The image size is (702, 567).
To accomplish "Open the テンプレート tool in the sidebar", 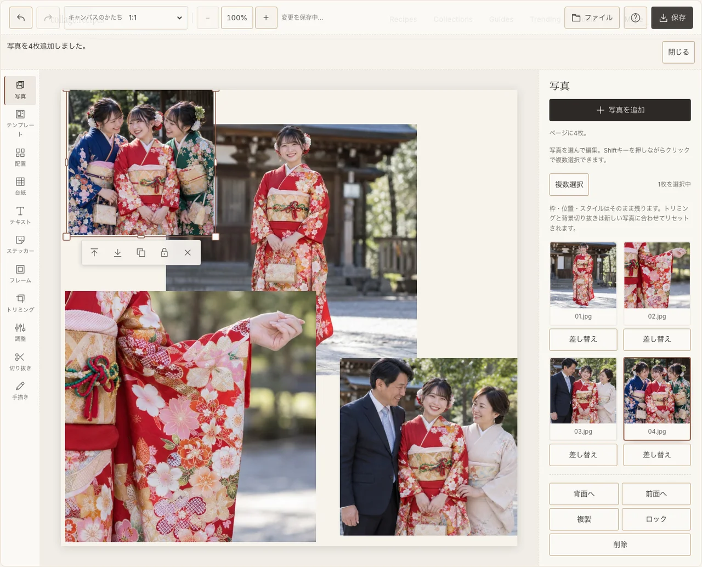I will [x=20, y=123].
